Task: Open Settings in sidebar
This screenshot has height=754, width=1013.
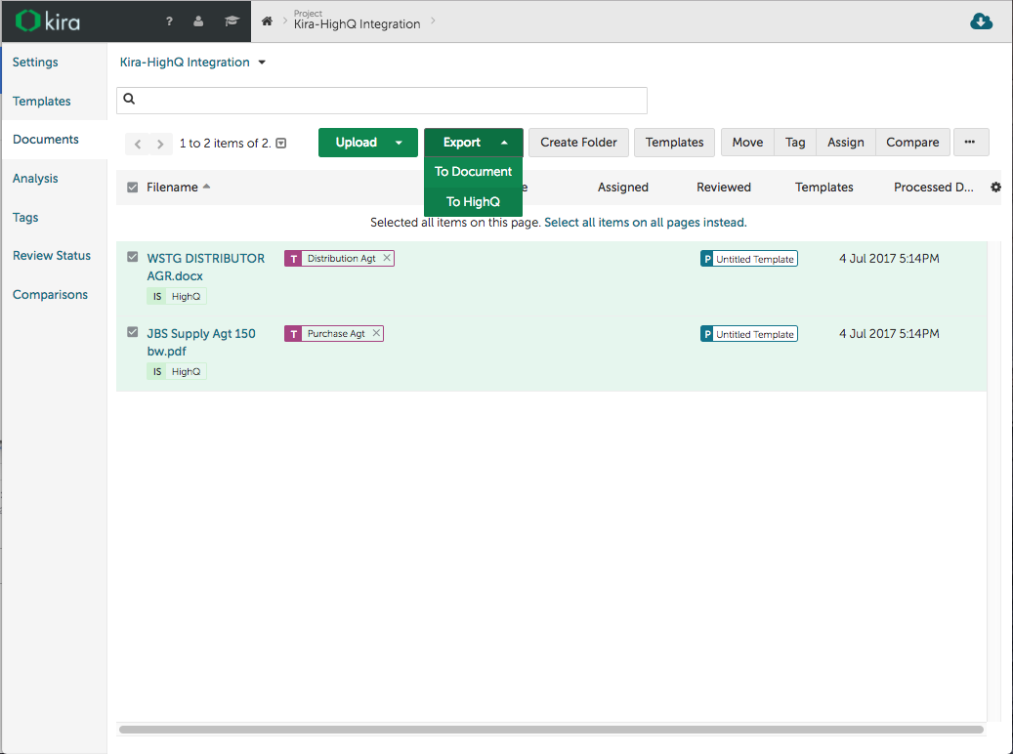Action: point(35,63)
